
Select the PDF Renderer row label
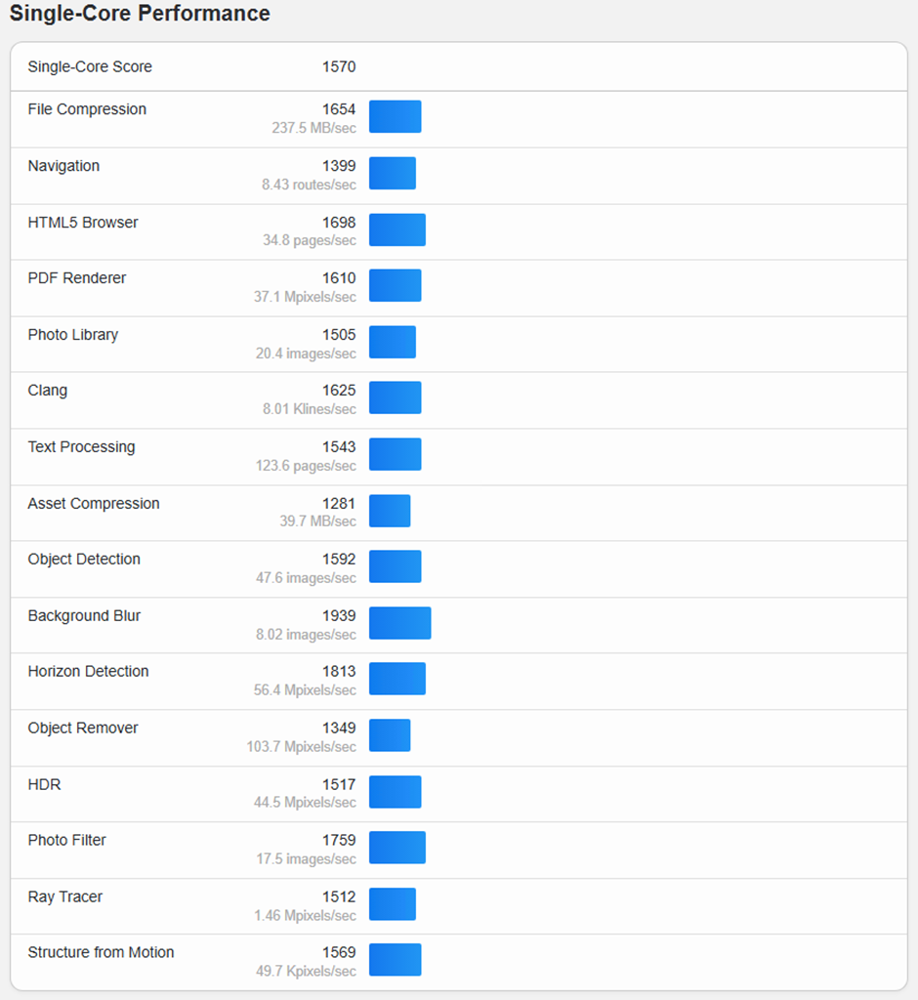tap(77, 278)
